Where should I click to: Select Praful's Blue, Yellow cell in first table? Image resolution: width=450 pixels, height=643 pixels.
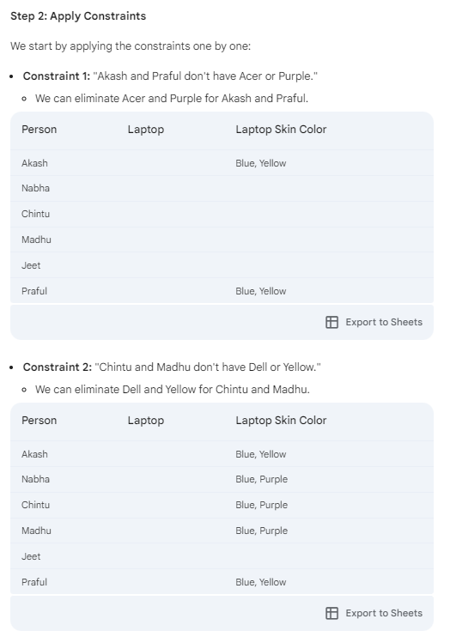(261, 291)
